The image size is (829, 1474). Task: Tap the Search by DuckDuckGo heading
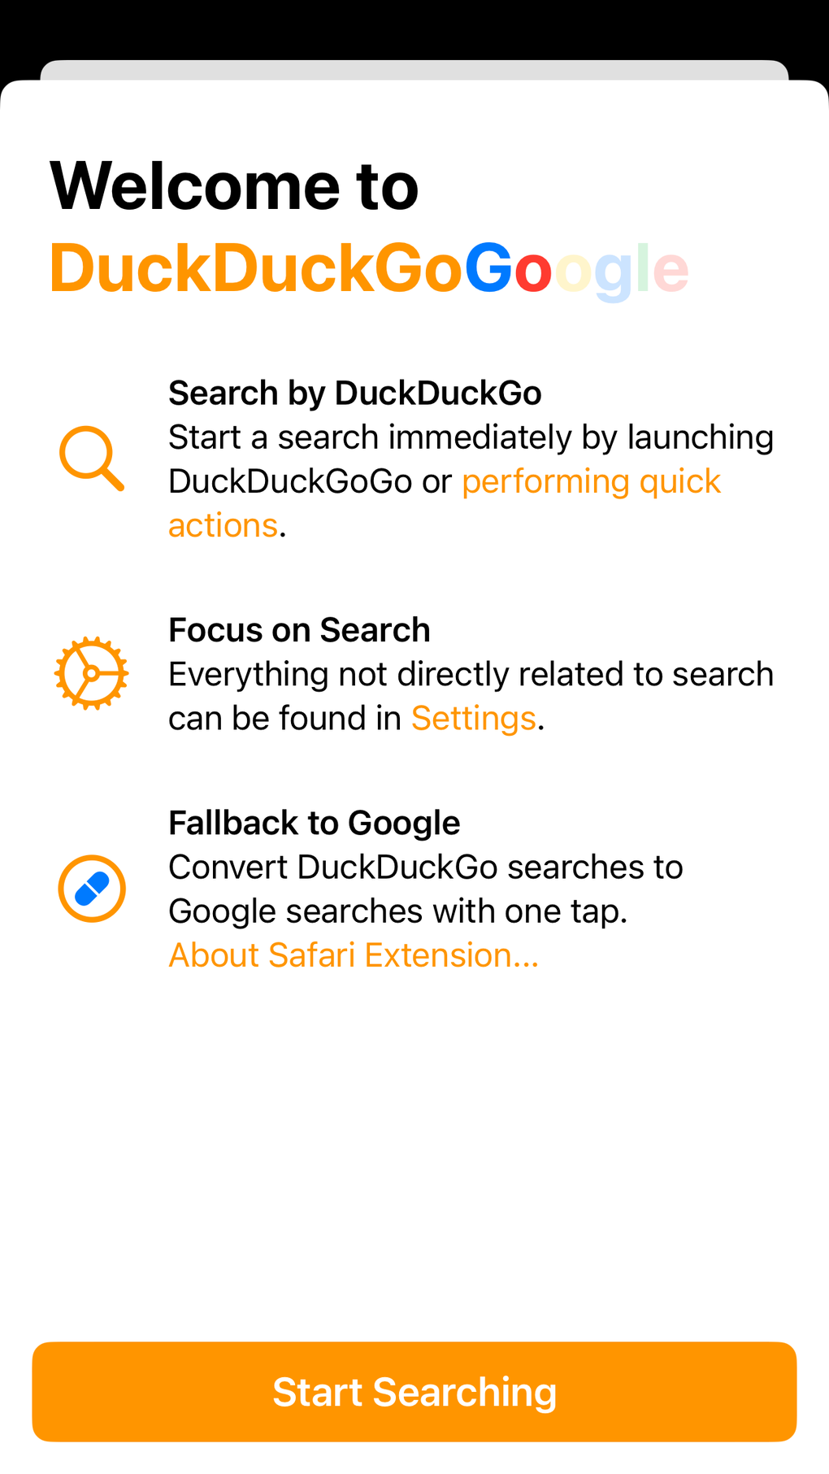click(355, 393)
